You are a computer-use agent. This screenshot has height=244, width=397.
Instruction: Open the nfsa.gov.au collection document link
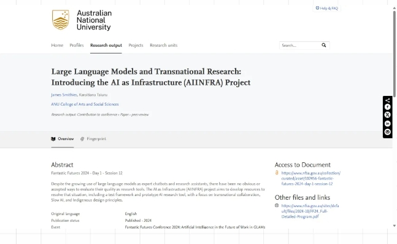tap(311, 178)
